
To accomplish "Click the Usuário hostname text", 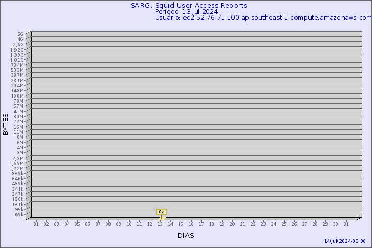I will [263, 18].
